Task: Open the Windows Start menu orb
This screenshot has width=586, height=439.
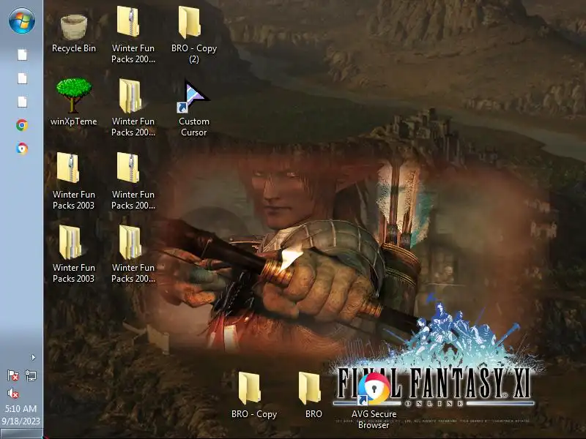Action: (x=22, y=21)
